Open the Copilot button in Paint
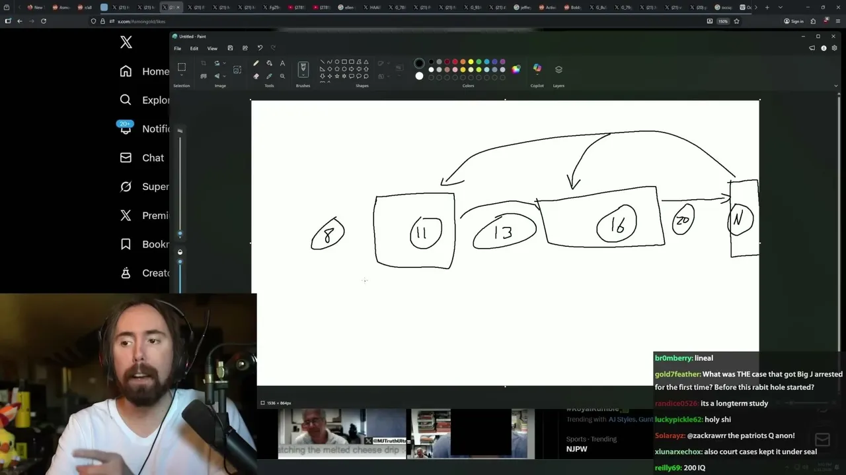This screenshot has height=475, width=846. [537, 68]
